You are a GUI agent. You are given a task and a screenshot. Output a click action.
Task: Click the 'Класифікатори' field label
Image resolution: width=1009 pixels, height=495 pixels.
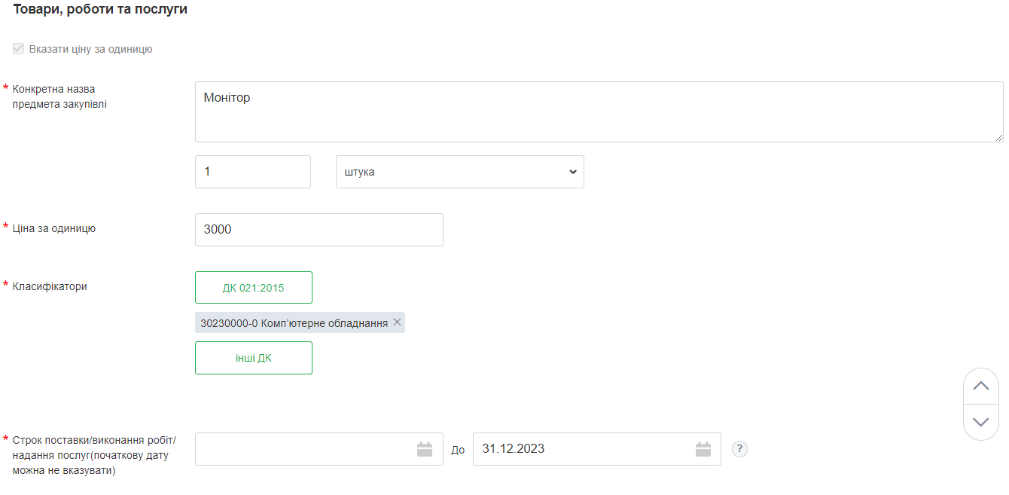pos(50,286)
